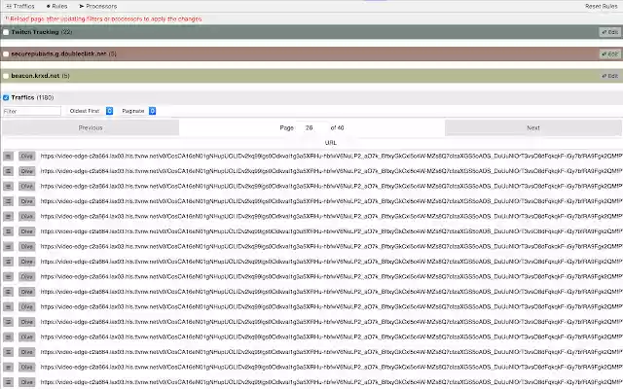Click the 'of 40' page count text
Viewport: 623px width, 389px height.
pyautogui.click(x=338, y=127)
